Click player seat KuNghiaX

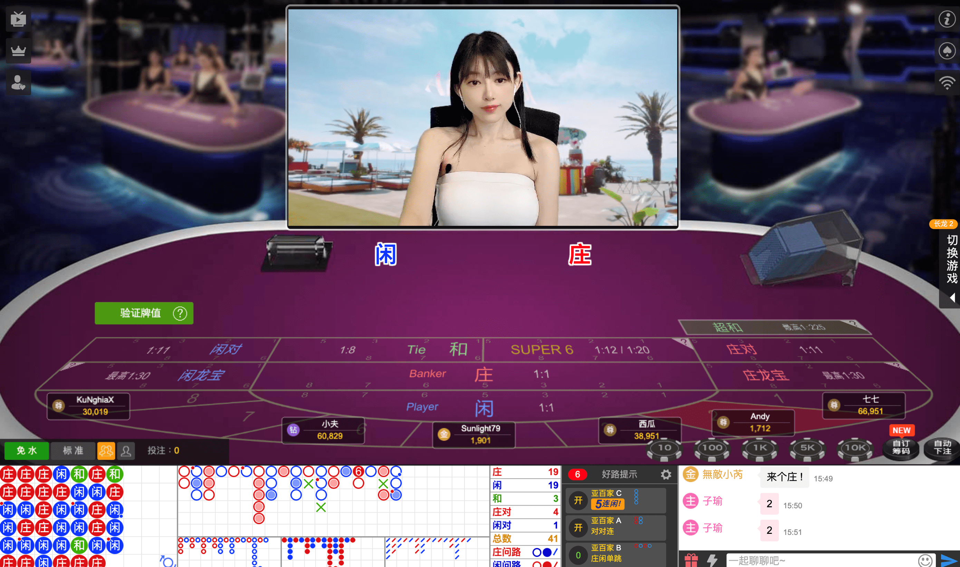pyautogui.click(x=88, y=406)
